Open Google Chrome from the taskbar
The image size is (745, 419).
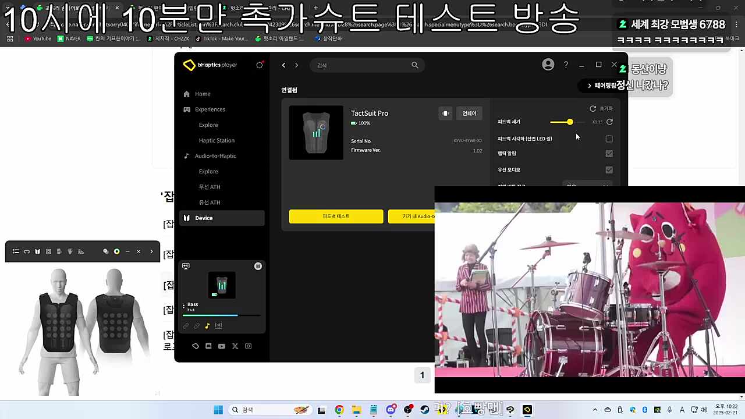point(339,410)
